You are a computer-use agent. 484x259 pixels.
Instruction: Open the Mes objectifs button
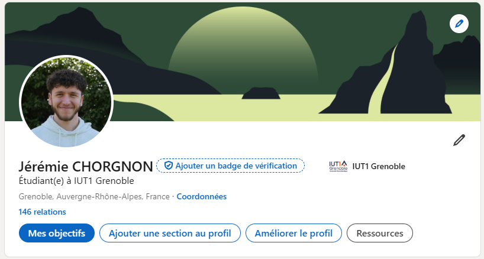pos(57,233)
